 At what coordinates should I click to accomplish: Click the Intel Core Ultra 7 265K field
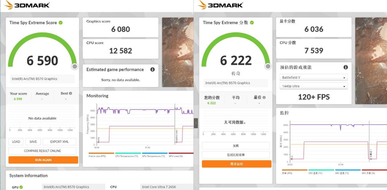[x=167, y=187]
